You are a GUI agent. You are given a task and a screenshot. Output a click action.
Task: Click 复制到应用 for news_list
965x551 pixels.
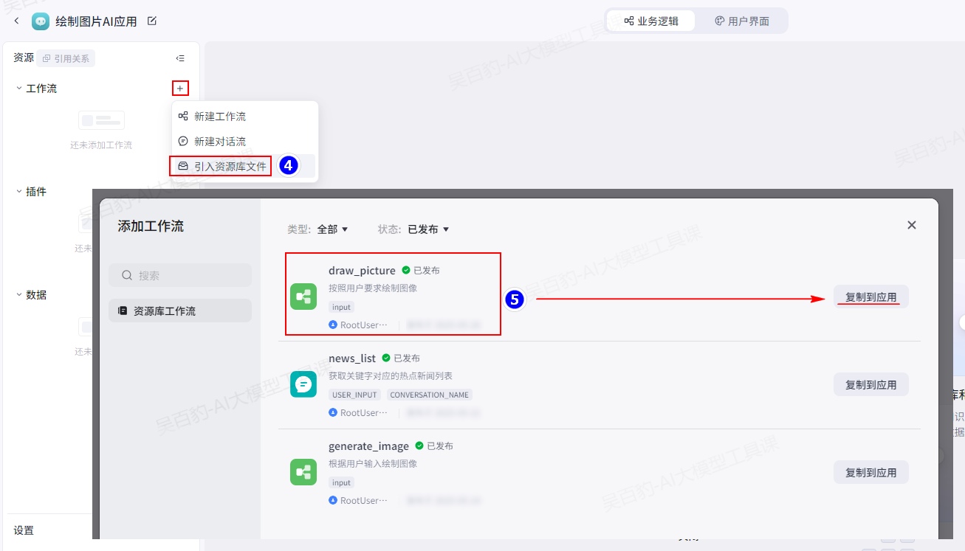coord(870,385)
